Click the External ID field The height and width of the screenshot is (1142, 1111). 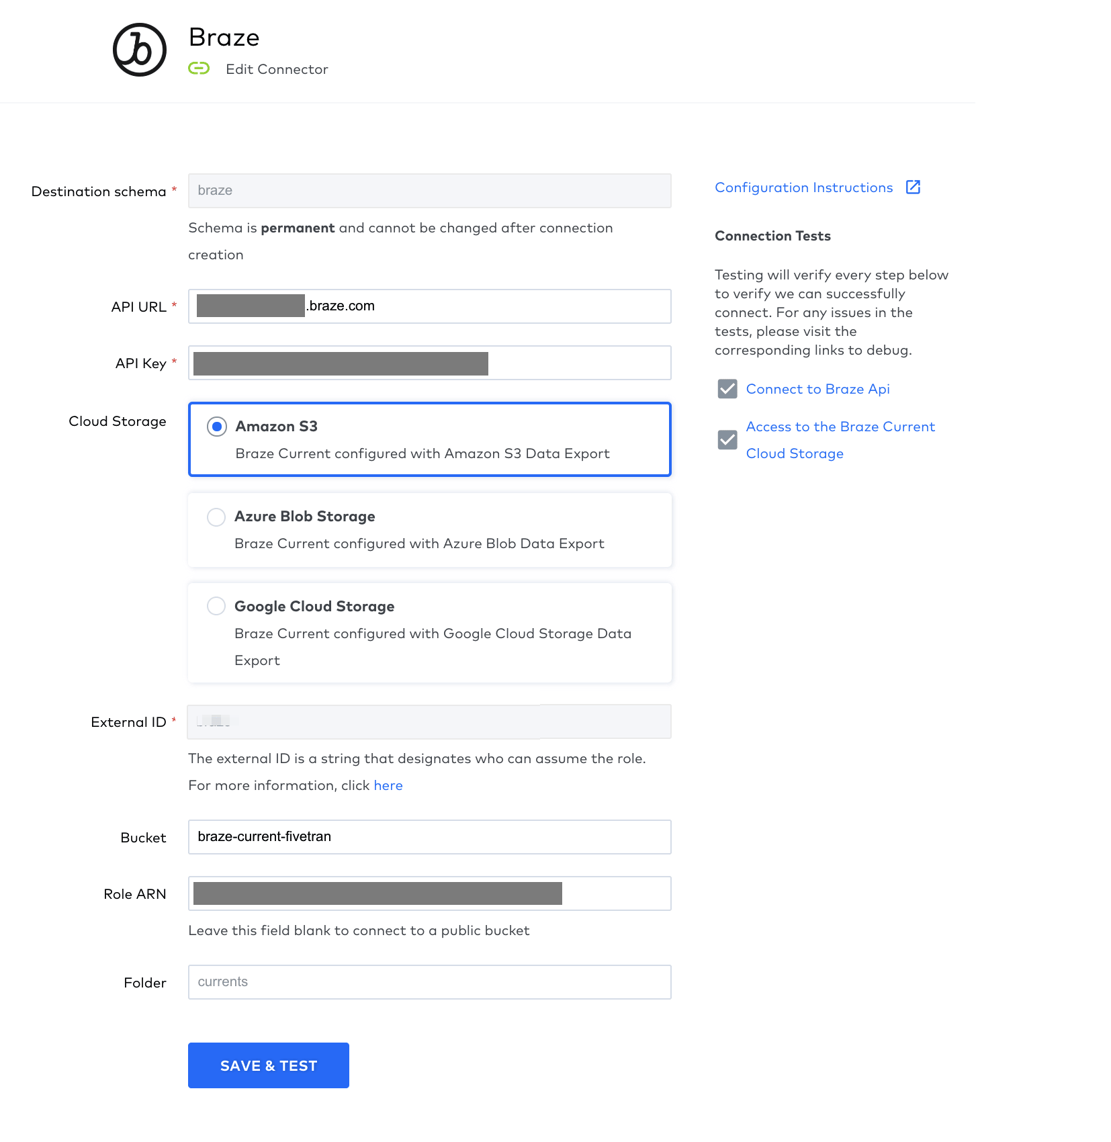[x=430, y=721]
